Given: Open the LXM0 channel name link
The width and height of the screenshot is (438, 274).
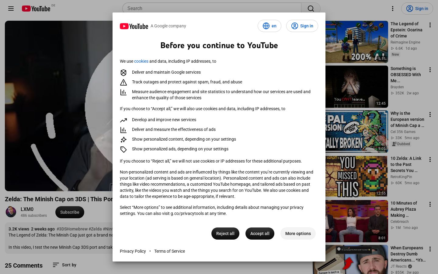Looking at the screenshot, I should click(27, 209).
